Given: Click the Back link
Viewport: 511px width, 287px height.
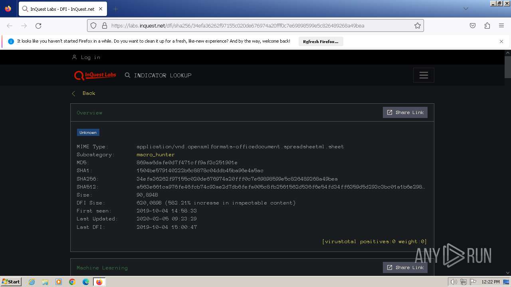Looking at the screenshot, I should coord(89,93).
